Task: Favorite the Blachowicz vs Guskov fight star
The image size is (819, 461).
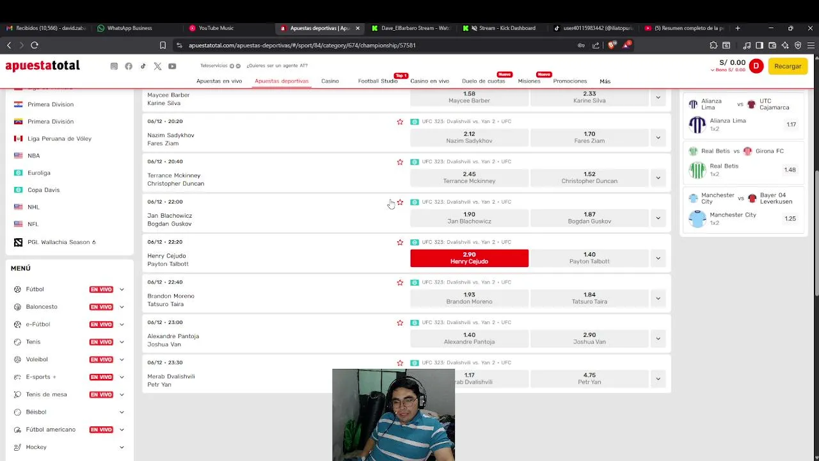Action: 400,202
